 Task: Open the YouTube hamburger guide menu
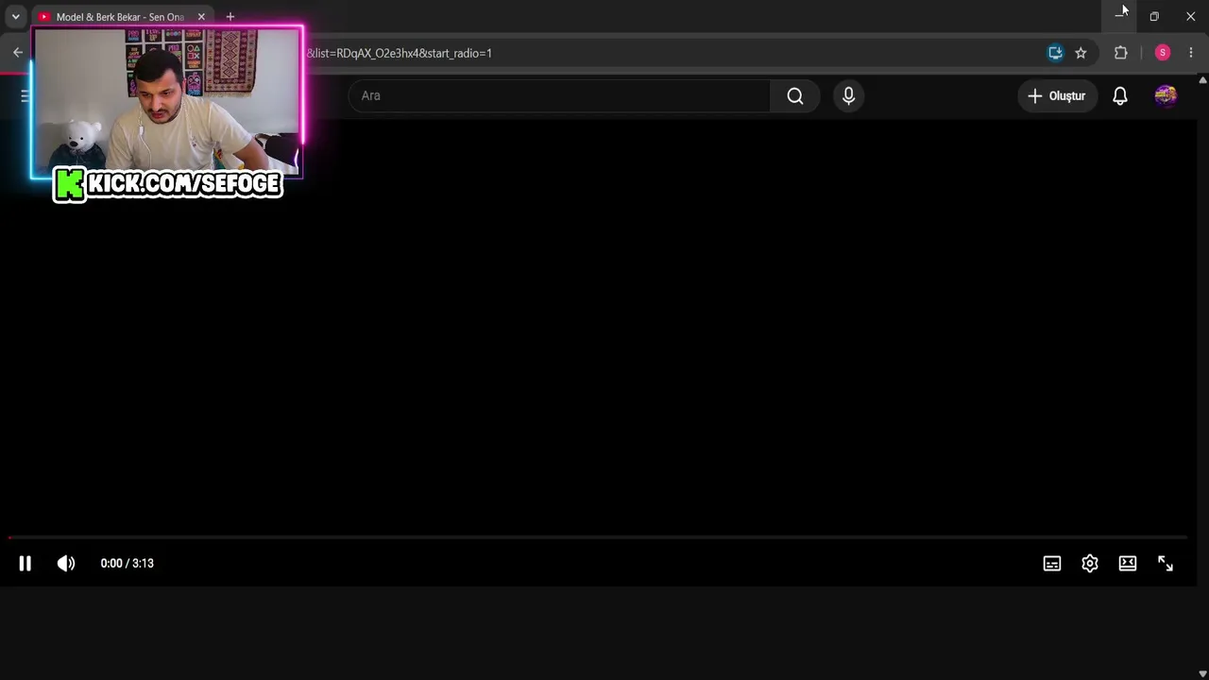(26, 95)
